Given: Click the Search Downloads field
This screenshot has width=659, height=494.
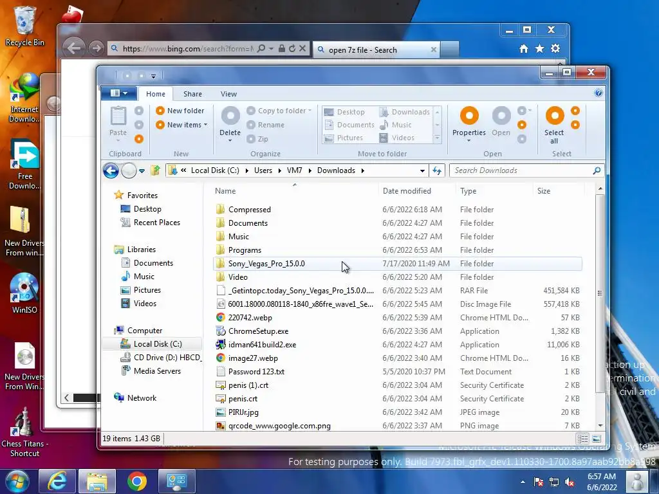Looking at the screenshot, I should click(x=526, y=170).
